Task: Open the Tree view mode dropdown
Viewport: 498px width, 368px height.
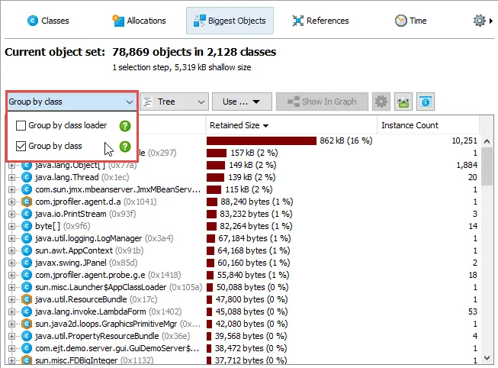Action: point(174,102)
